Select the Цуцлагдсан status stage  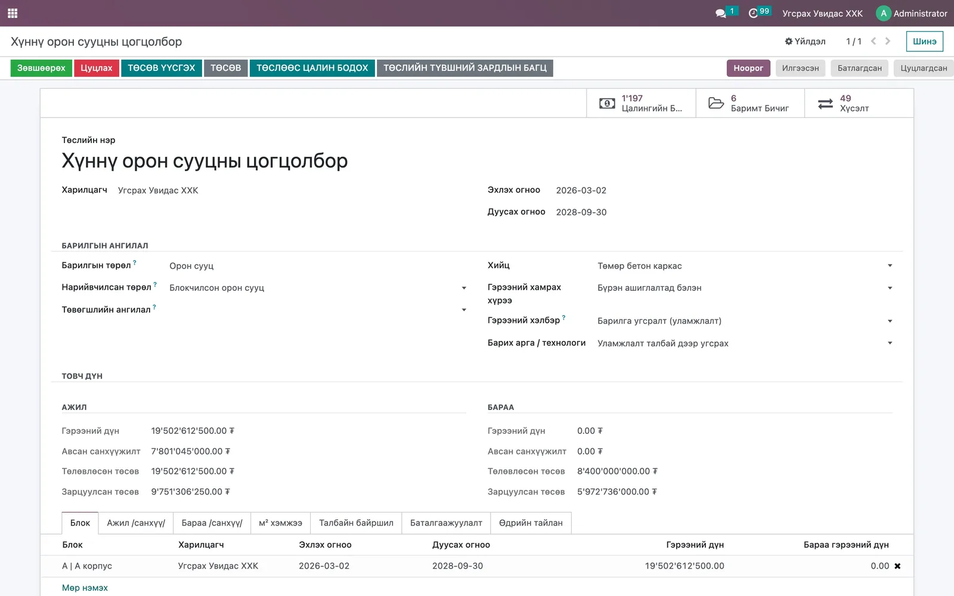924,68
